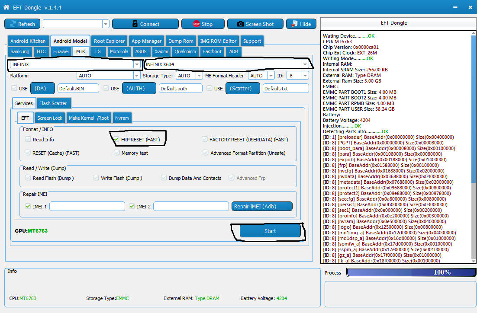This screenshot has height=313, width=477.
Task: Open the Support tab
Action: click(x=252, y=41)
